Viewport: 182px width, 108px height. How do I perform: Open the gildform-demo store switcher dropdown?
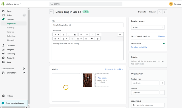(x=13, y=4)
